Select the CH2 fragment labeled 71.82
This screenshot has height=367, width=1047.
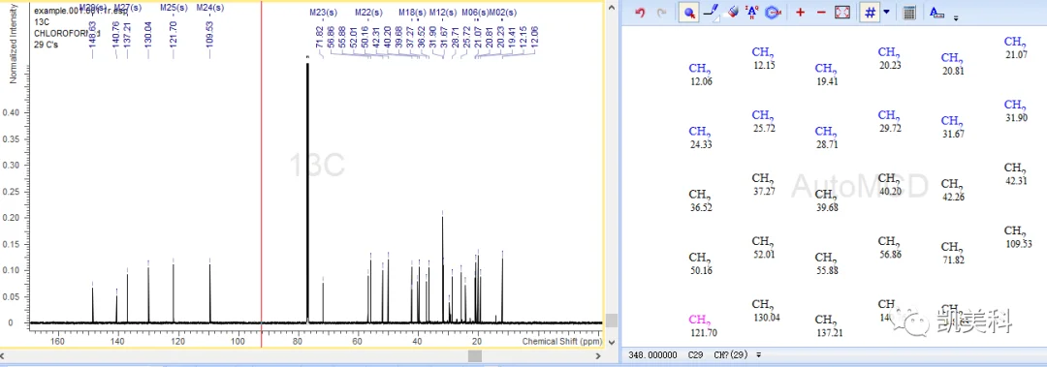coord(953,253)
